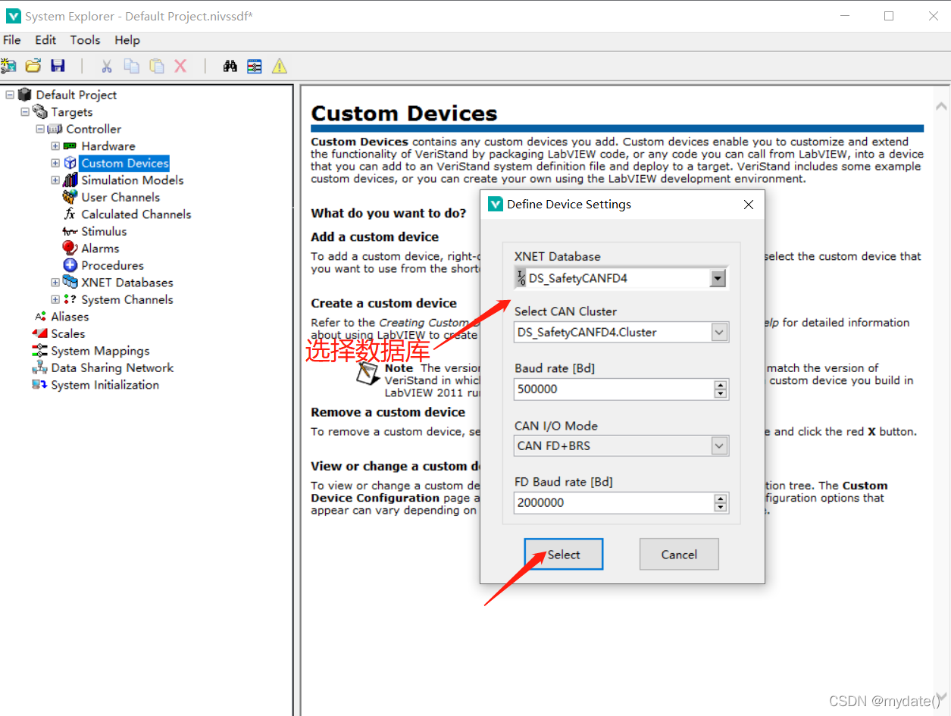Screen dimensions: 951x716
Task: Click the Open file folder toolbar icon
Action: tap(33, 66)
